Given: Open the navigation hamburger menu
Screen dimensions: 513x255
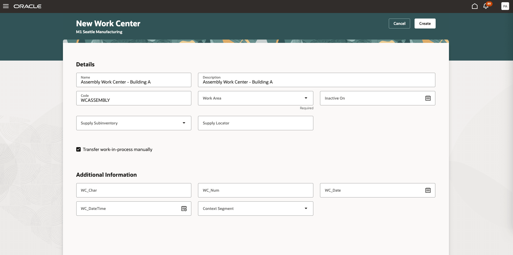Looking at the screenshot, I should tap(6, 6).
